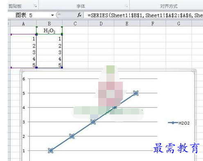Select column D header
The width and height of the screenshot is (203, 161).
coord(101,24)
